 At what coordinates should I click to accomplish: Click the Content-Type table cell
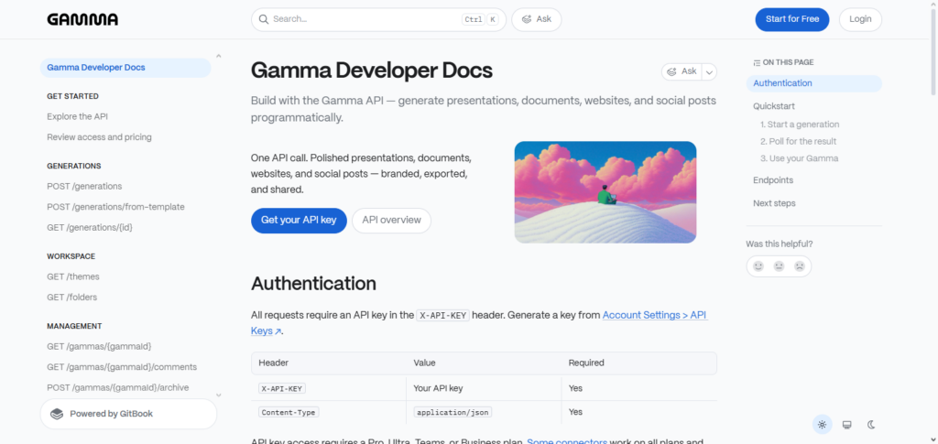pos(329,412)
